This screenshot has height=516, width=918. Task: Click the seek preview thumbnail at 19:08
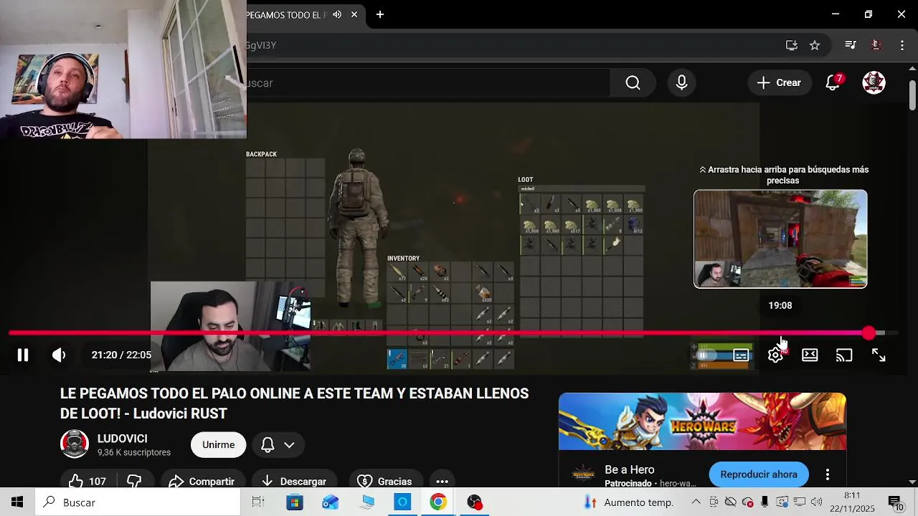click(x=780, y=239)
